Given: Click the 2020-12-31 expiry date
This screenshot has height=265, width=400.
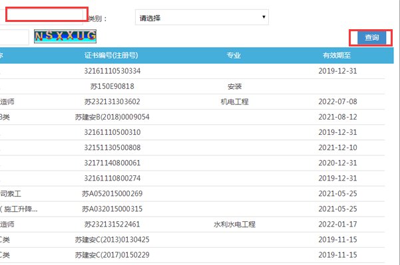Looking at the screenshot, I should click(337, 163).
